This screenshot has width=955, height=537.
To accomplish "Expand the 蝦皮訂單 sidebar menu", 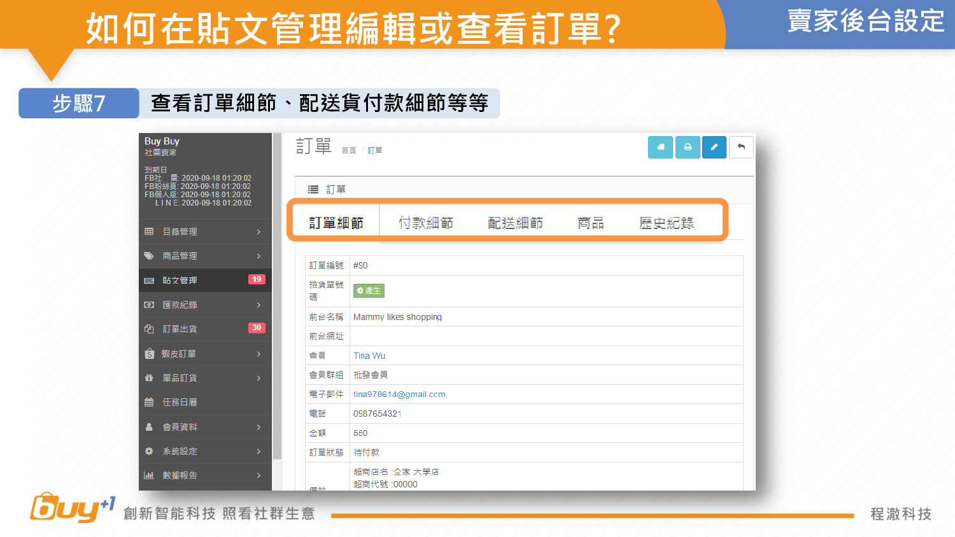I will pyautogui.click(x=204, y=354).
